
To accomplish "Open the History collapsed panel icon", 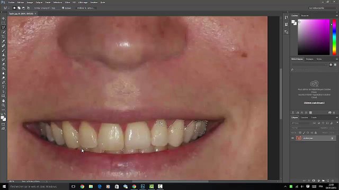I will click(286, 17).
